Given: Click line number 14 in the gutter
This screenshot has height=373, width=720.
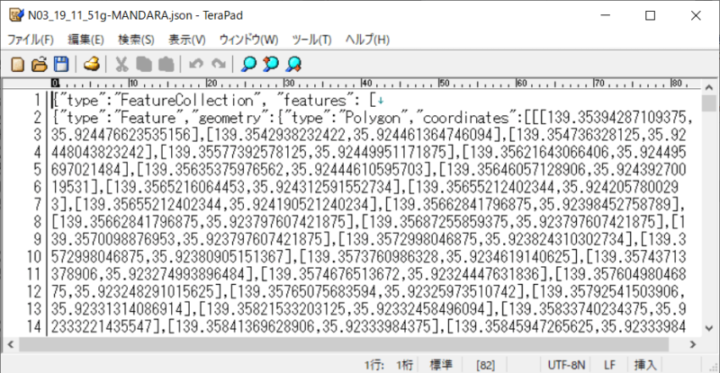Looking at the screenshot, I should point(34,326).
